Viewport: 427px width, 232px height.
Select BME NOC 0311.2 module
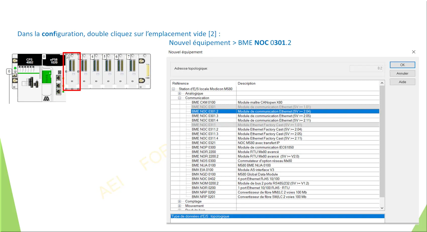(205, 130)
